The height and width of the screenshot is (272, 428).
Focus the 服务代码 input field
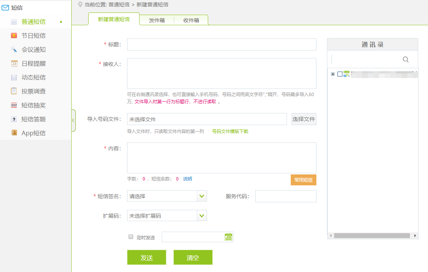pos(286,196)
